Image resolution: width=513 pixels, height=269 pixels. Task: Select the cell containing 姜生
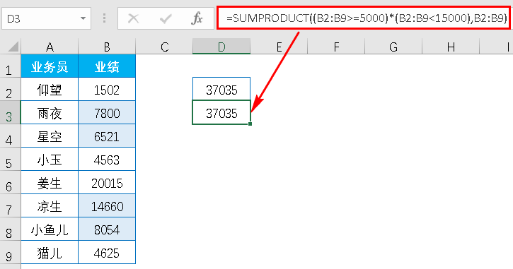tap(50, 182)
